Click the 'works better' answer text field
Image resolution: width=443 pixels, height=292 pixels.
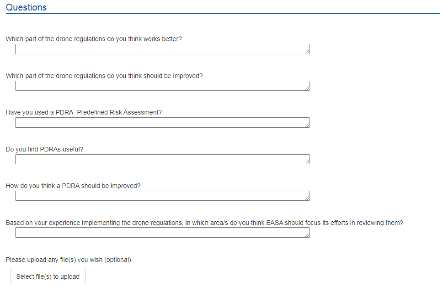click(x=162, y=49)
